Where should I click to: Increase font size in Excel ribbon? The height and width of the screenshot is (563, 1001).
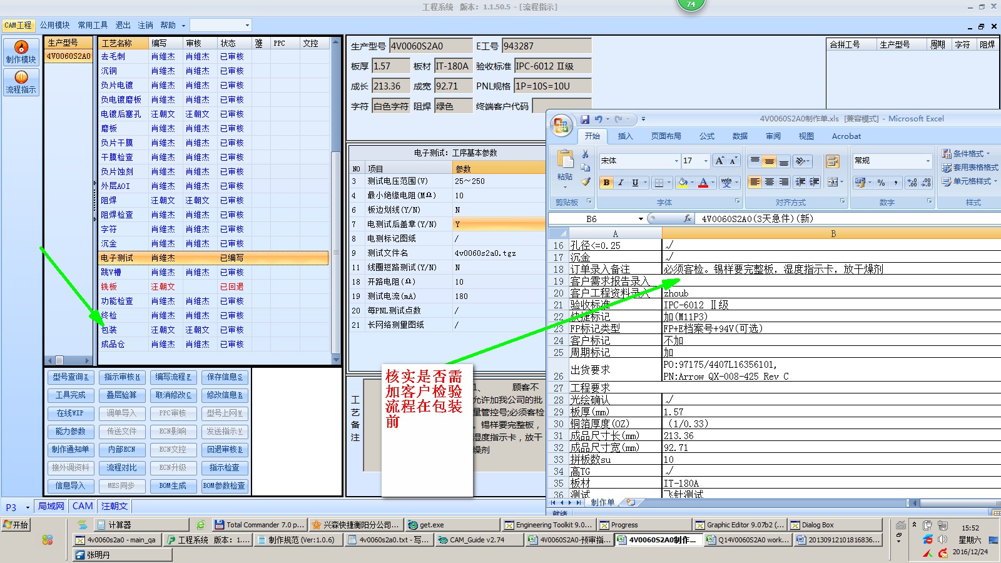coord(719,161)
